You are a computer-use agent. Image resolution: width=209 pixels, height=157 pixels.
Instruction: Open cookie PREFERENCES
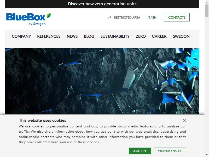pyautogui.click(x=170, y=151)
